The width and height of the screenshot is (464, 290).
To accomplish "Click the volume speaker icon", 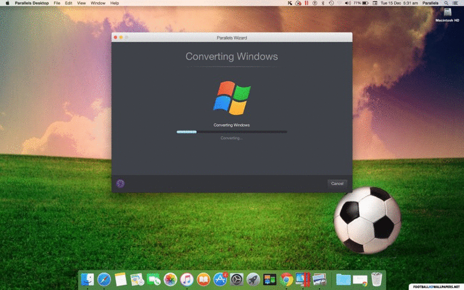I will pos(347,3).
